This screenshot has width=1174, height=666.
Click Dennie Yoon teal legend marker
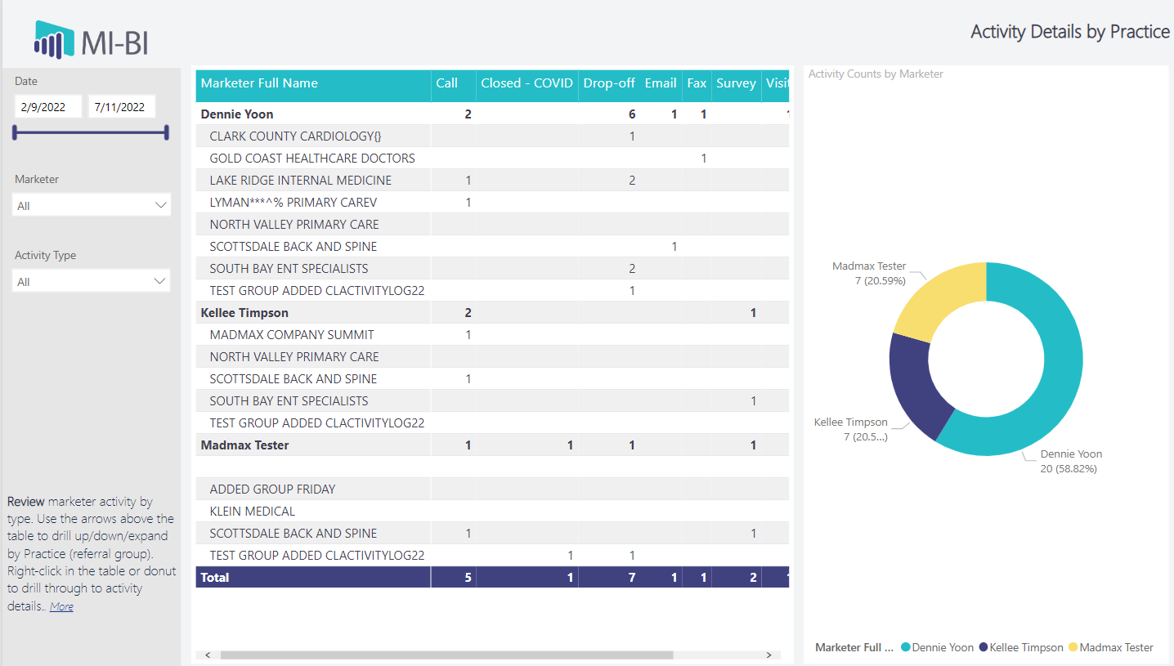pos(906,647)
